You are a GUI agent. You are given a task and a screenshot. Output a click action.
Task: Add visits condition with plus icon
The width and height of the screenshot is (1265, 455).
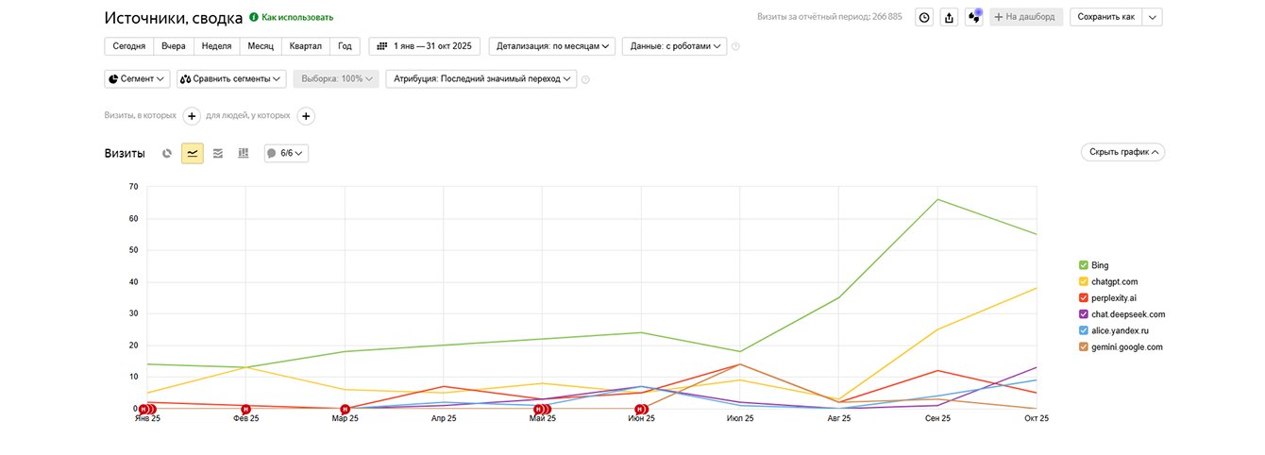(x=191, y=116)
